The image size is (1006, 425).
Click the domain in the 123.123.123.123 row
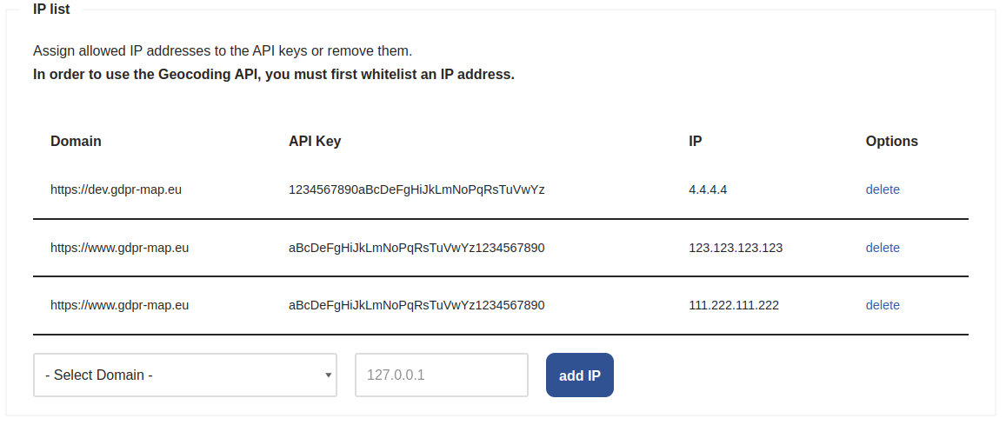pos(119,248)
